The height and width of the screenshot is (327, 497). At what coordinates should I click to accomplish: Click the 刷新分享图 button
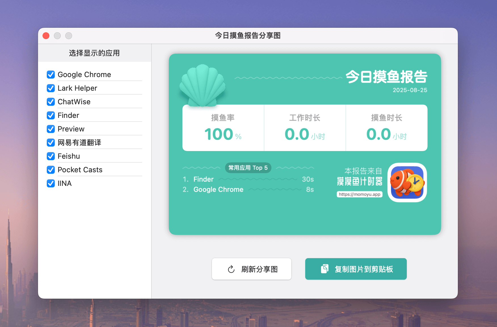click(x=251, y=269)
